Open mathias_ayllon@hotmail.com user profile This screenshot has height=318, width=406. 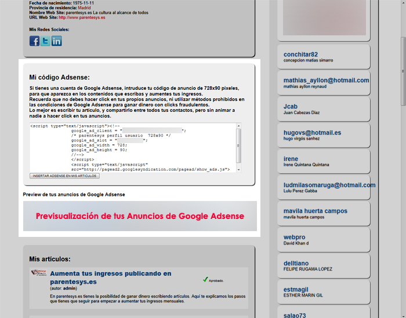tap(326, 81)
